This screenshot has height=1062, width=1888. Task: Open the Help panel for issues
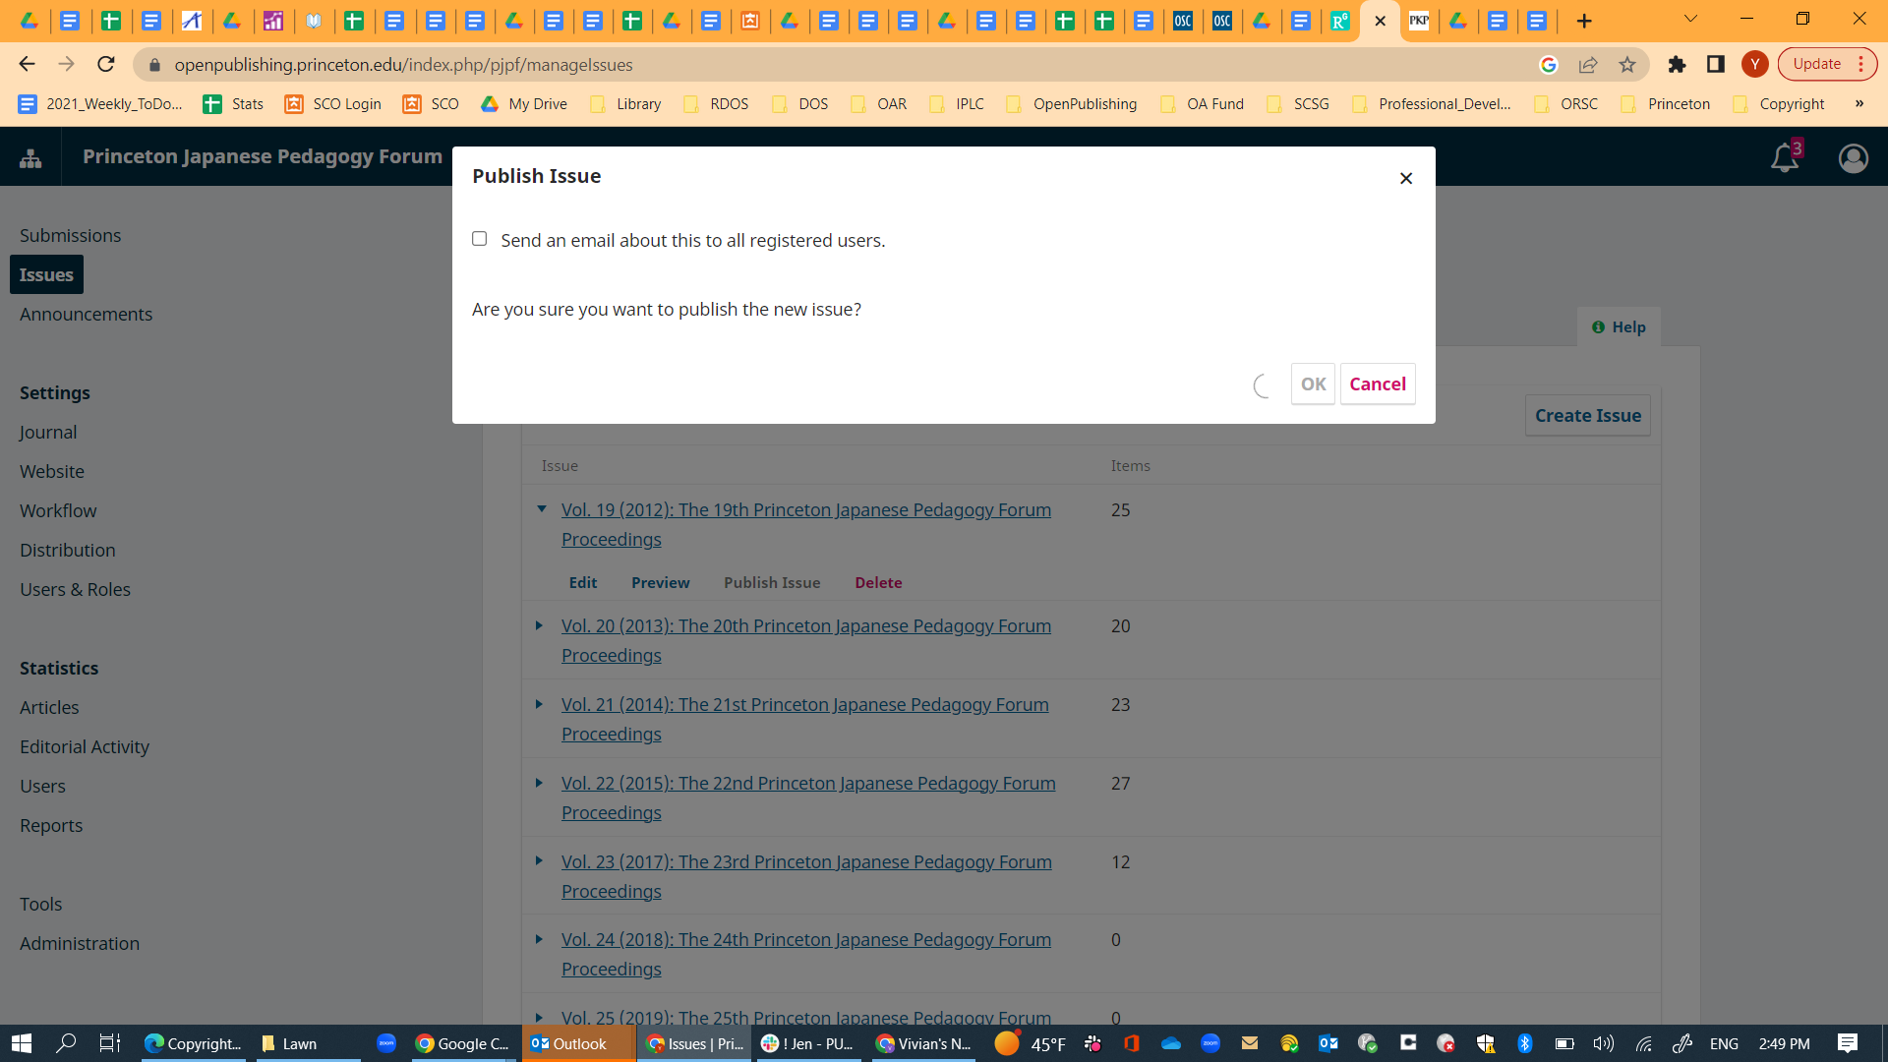tap(1618, 326)
